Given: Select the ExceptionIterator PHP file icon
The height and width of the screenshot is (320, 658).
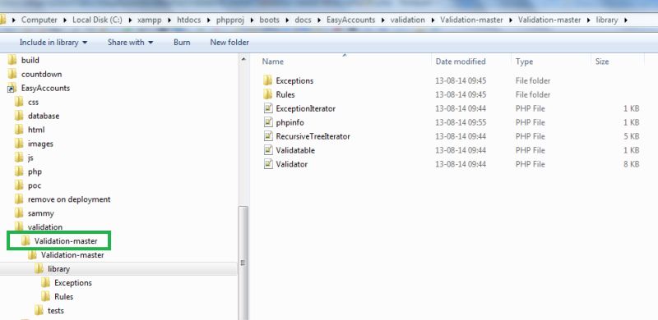Looking at the screenshot, I should tap(268, 108).
